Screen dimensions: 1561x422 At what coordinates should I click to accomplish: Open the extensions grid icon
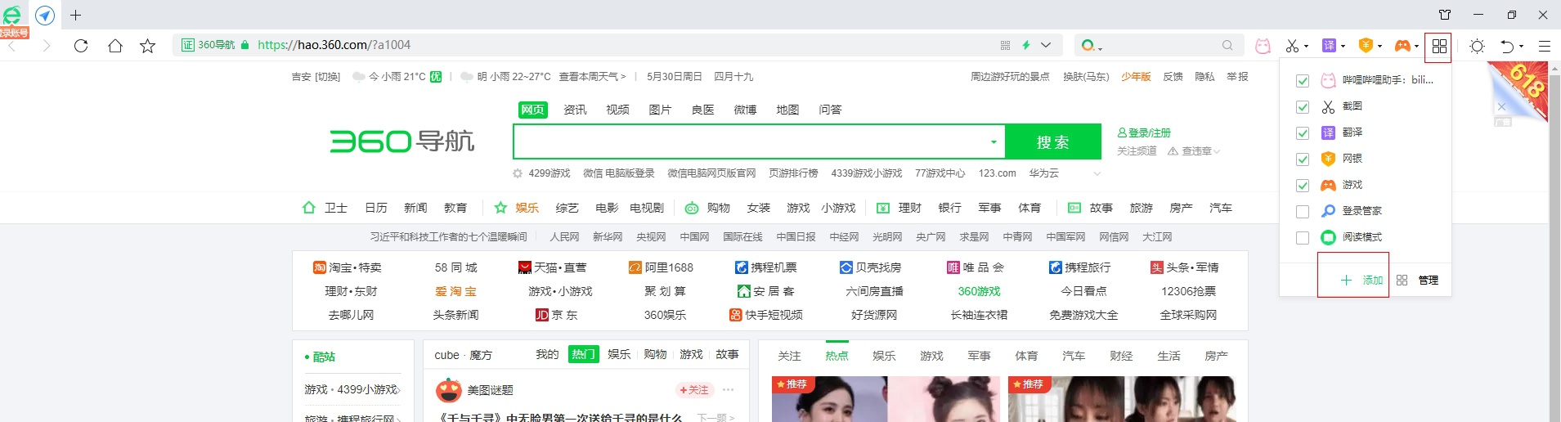pyautogui.click(x=1439, y=47)
